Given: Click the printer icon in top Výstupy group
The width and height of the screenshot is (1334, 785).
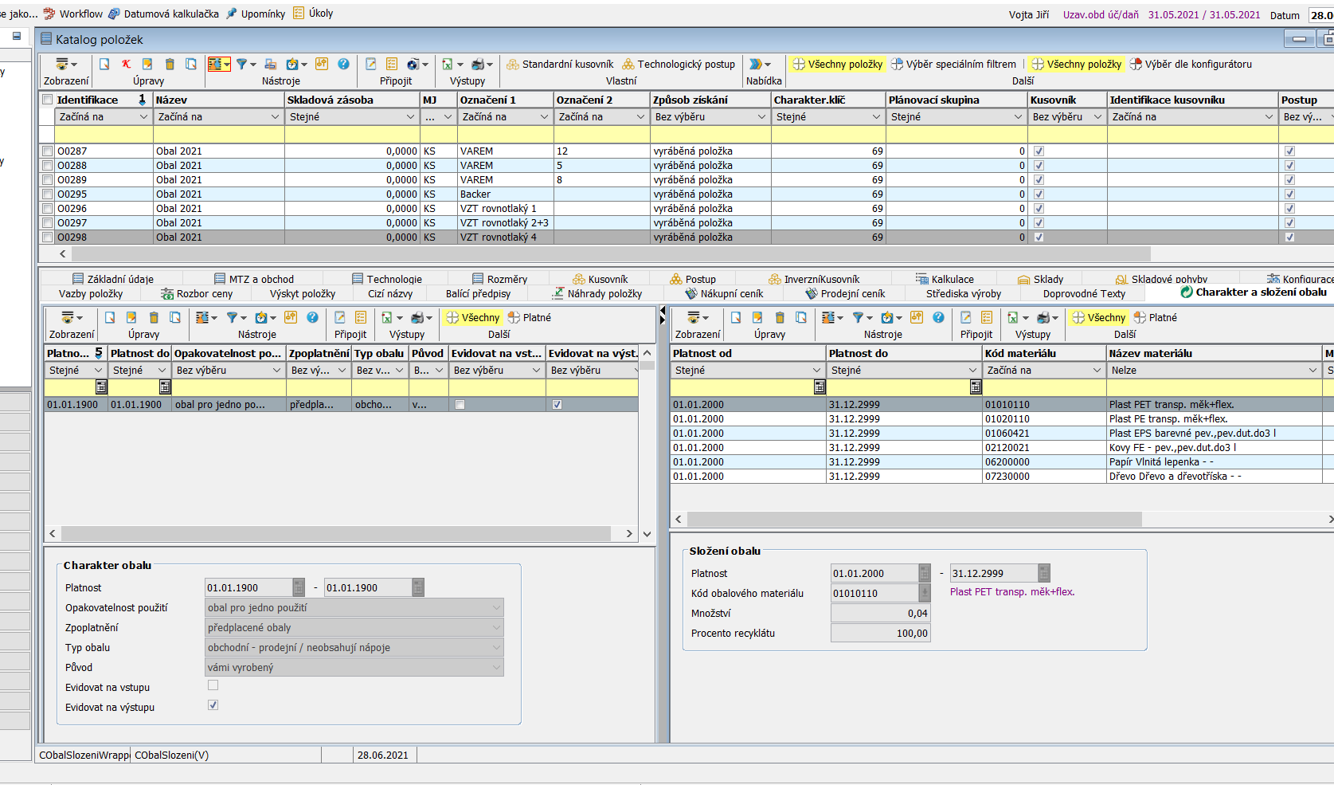Looking at the screenshot, I should tap(478, 65).
